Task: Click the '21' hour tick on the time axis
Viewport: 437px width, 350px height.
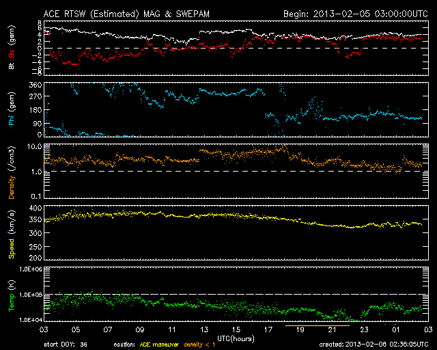Action: [x=333, y=329]
